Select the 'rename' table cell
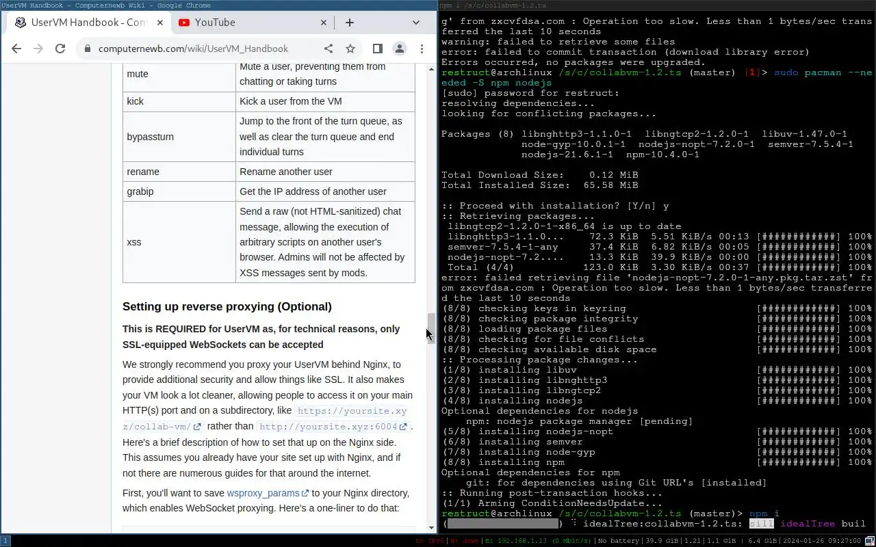Image resolution: width=876 pixels, height=547 pixels. pyautogui.click(x=179, y=172)
